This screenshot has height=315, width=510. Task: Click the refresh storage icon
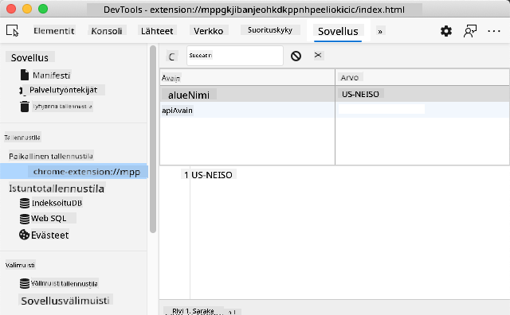click(x=172, y=56)
